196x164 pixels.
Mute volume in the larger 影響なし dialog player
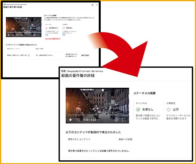[78, 120]
